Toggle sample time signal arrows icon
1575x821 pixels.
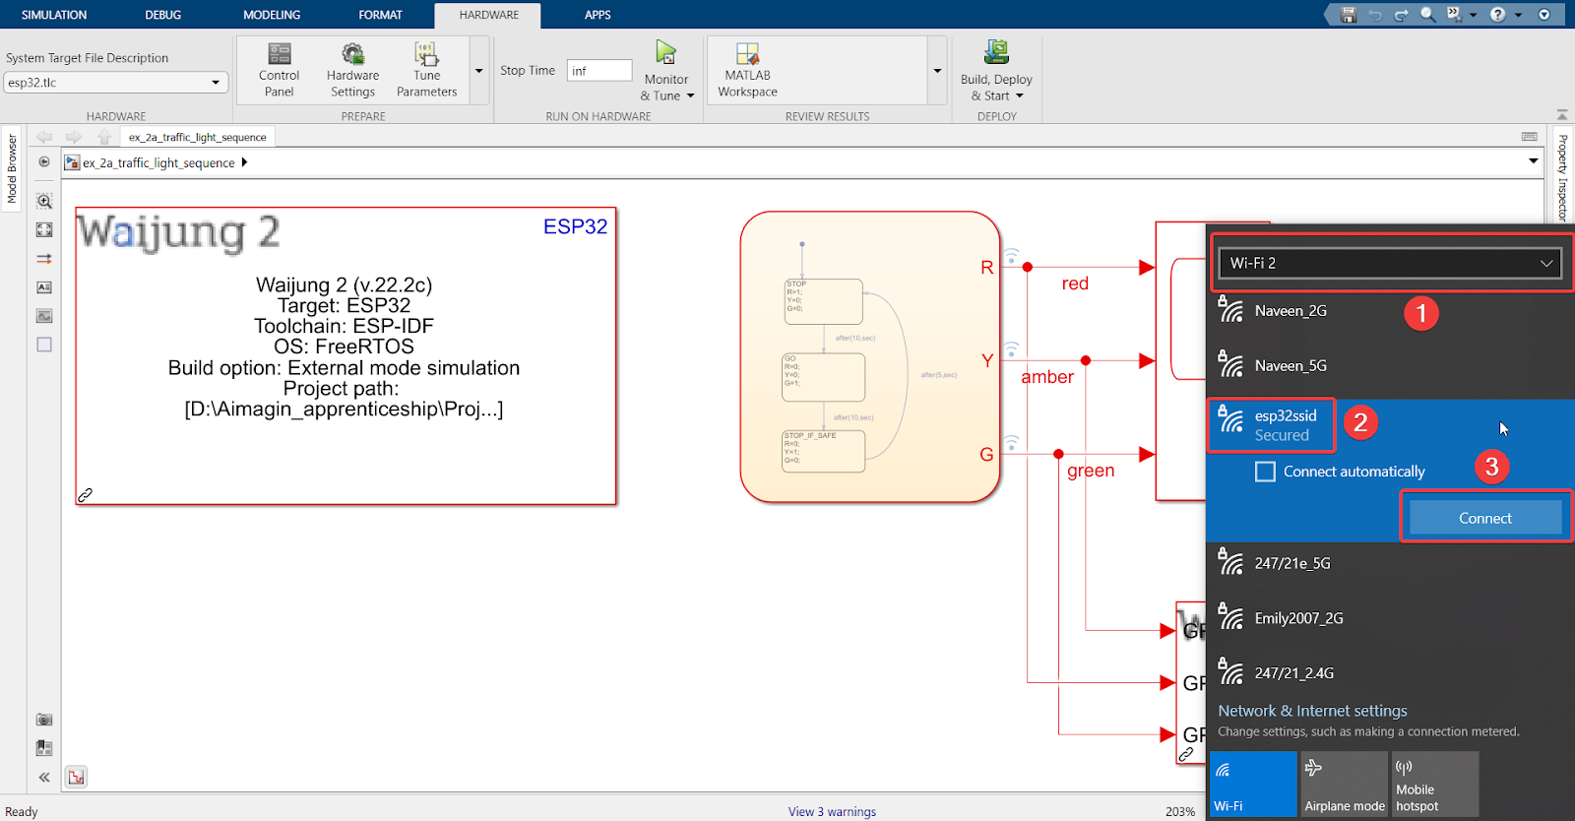(44, 259)
